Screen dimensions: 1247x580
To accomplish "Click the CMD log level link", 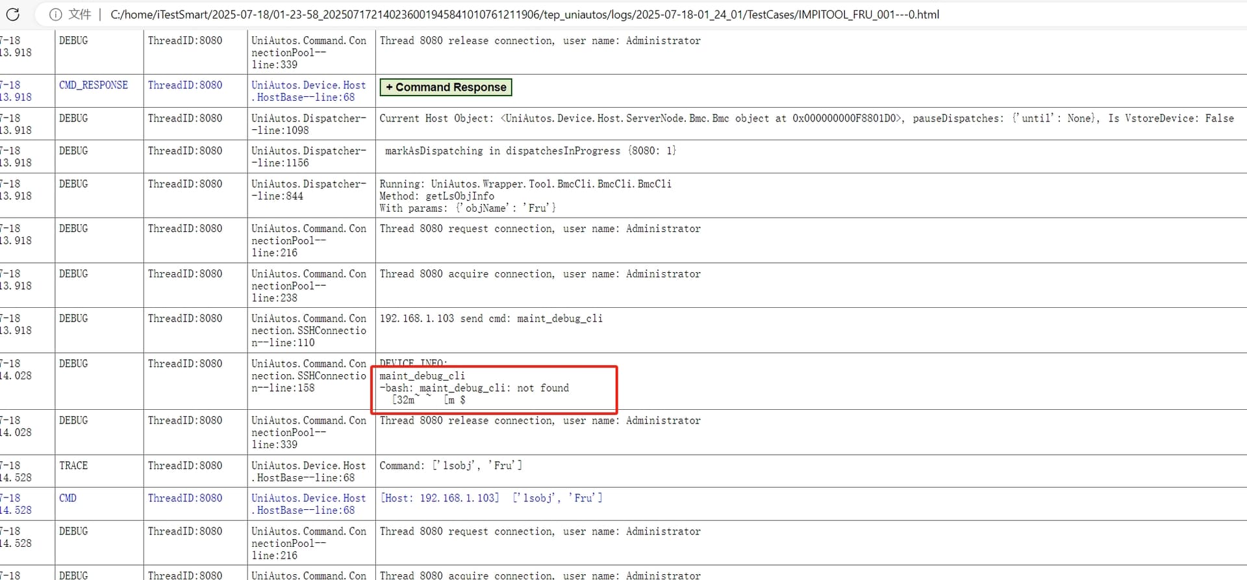I will click(x=68, y=498).
